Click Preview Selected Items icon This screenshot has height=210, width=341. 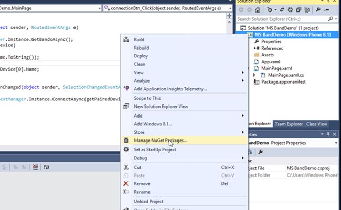tap(326, 10)
